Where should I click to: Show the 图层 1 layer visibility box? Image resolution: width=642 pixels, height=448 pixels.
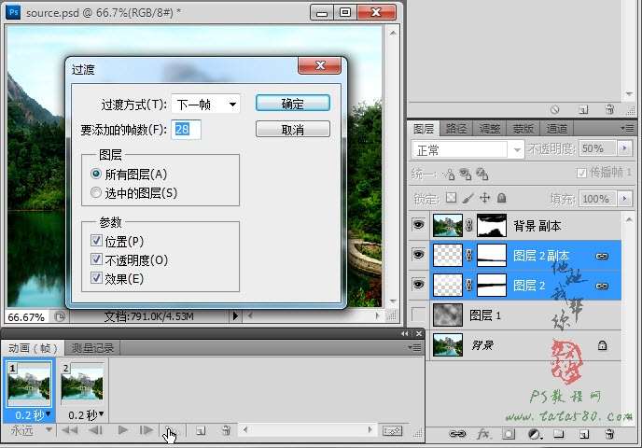point(418,315)
